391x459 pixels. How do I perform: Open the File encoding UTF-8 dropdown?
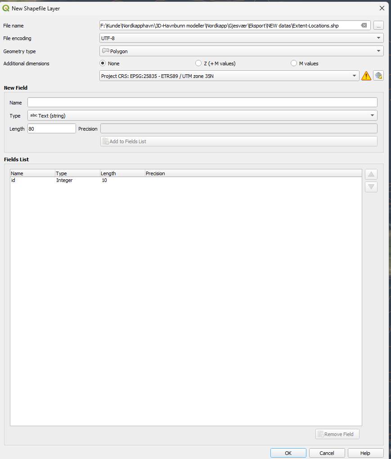click(241, 38)
